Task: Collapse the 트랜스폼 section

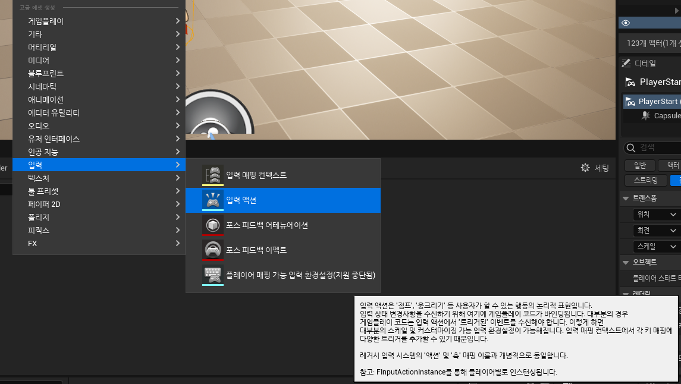Action: pos(626,199)
